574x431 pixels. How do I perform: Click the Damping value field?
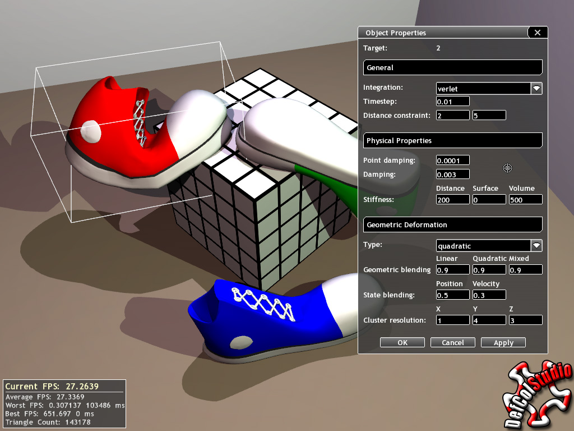point(452,175)
